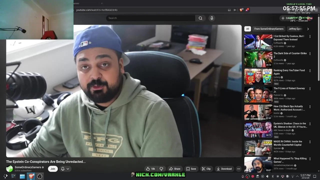Click the Join channel membership button
The height and width of the screenshot is (180, 320).
53,169
